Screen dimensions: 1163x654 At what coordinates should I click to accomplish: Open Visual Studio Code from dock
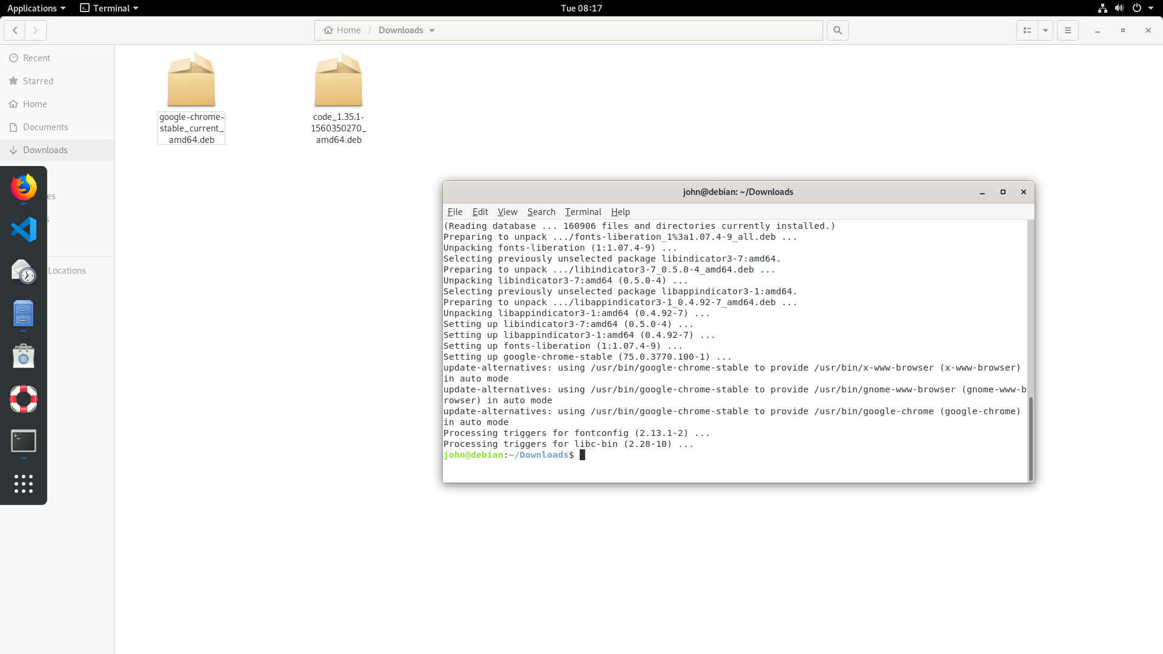point(24,230)
